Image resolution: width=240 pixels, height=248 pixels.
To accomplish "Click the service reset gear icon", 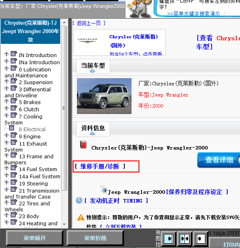I will (x=104, y=189).
